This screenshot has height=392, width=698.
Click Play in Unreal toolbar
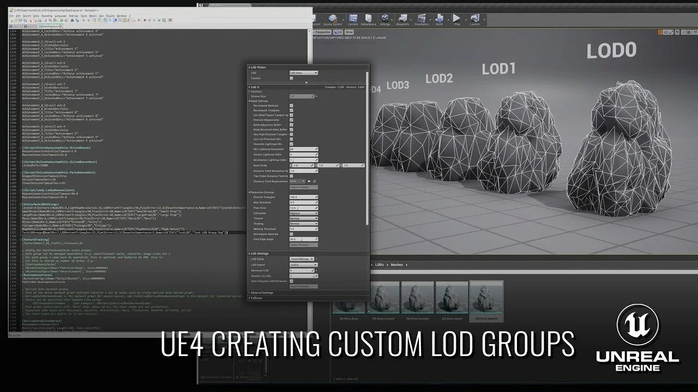[457, 20]
